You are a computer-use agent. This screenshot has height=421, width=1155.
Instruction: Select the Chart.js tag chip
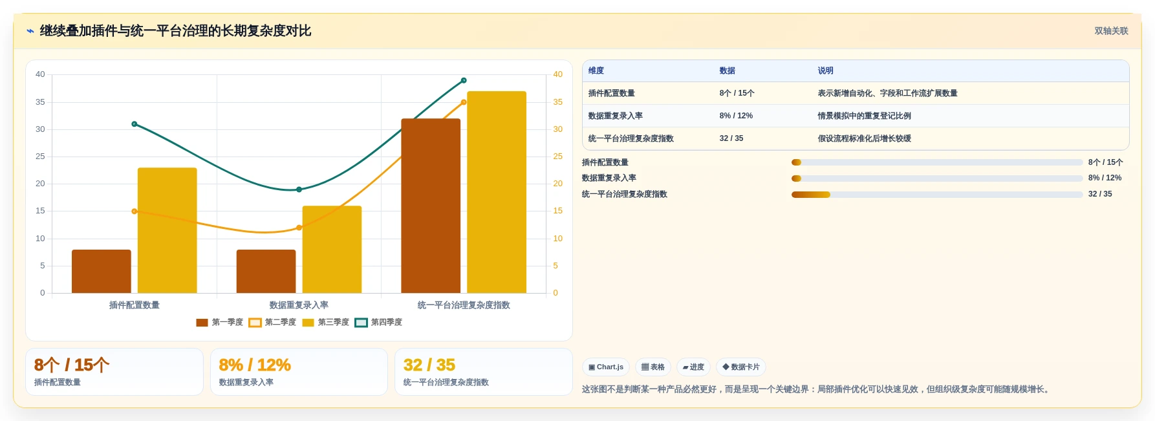(606, 367)
